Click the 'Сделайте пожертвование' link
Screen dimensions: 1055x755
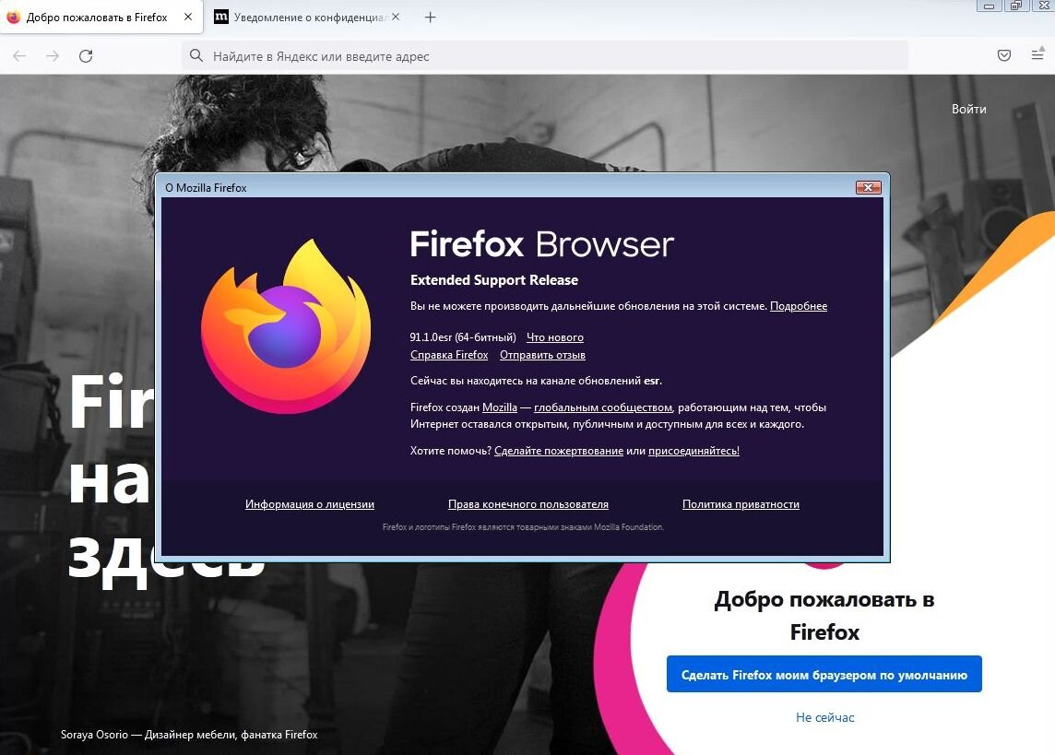pos(559,451)
